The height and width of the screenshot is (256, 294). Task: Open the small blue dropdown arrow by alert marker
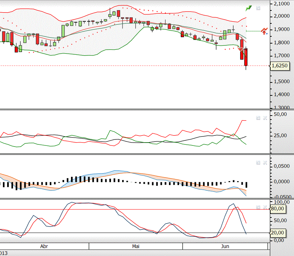(267, 34)
